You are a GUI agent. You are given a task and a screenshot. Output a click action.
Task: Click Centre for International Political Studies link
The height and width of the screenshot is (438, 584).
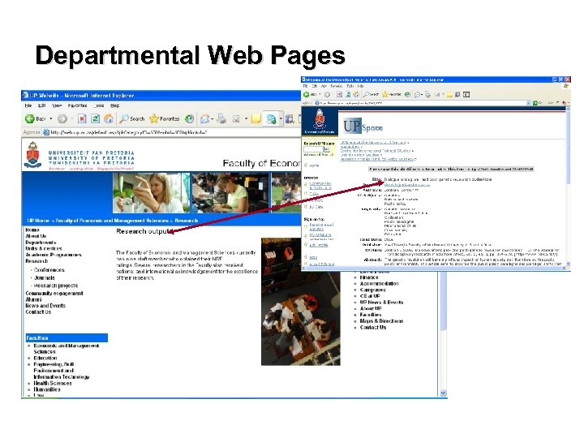coord(375,151)
